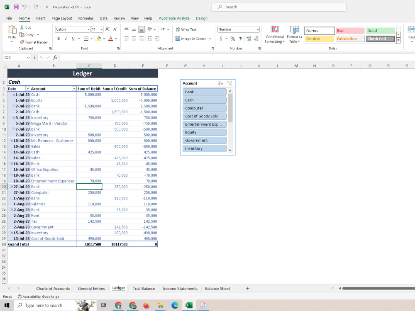Decrease font size with the small A icon
Viewport: 415px width, 311px height.
pos(115,29)
